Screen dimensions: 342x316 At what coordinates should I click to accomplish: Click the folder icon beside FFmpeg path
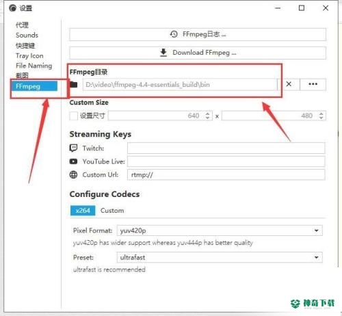74,85
